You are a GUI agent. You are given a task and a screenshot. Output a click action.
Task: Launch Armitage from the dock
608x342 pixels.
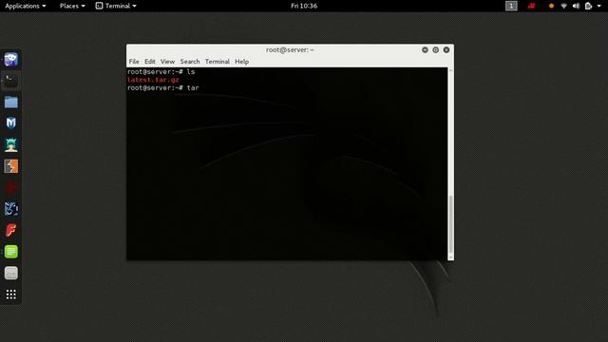tap(10, 144)
